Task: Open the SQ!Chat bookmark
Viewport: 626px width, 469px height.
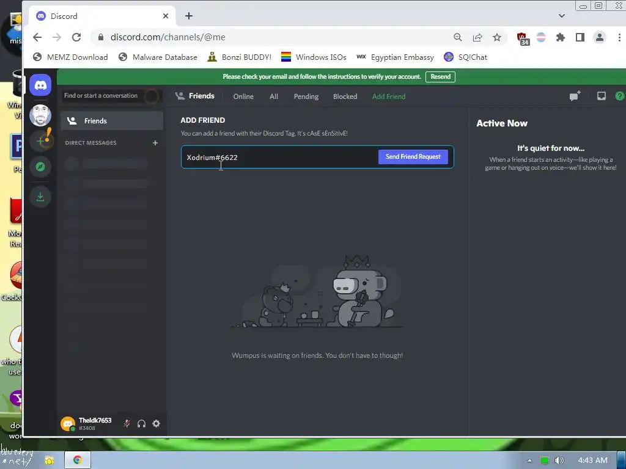Action: coord(465,57)
